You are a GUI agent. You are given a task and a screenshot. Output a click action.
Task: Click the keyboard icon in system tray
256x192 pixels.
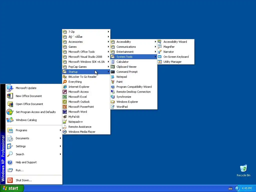[x=230, y=188]
